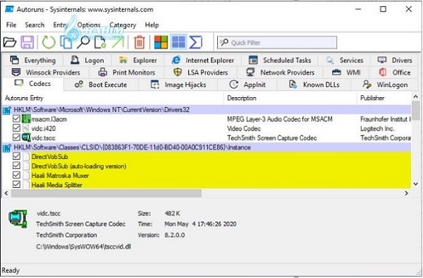Click in the Quick Filter search box
The image size is (423, 278).
pyautogui.click(x=277, y=43)
